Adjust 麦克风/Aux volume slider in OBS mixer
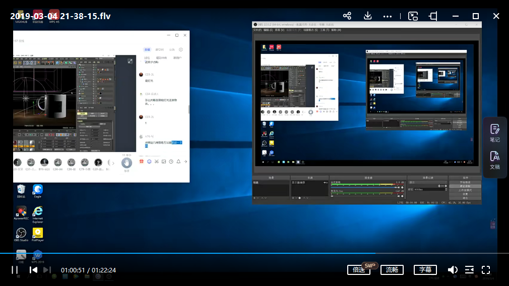509x286 pixels. (363, 196)
